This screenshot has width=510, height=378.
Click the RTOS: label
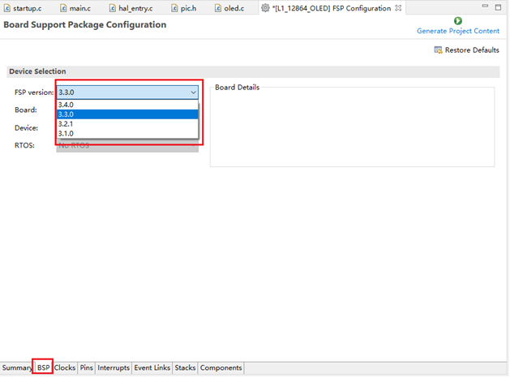(x=24, y=145)
